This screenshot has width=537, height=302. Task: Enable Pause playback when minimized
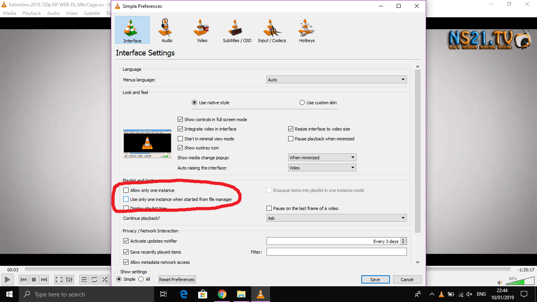point(291,139)
